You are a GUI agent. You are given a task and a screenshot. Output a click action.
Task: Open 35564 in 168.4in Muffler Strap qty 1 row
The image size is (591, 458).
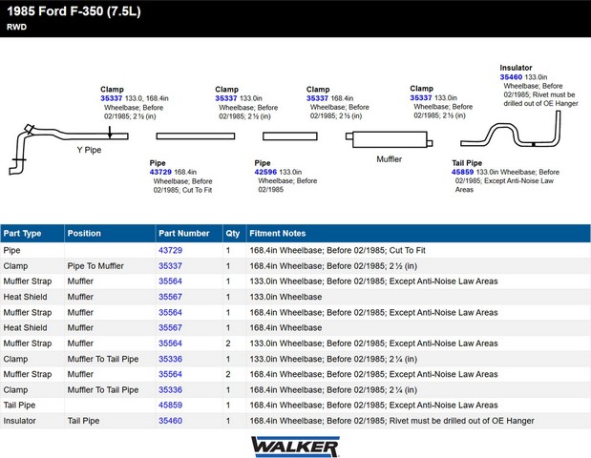[x=170, y=313]
